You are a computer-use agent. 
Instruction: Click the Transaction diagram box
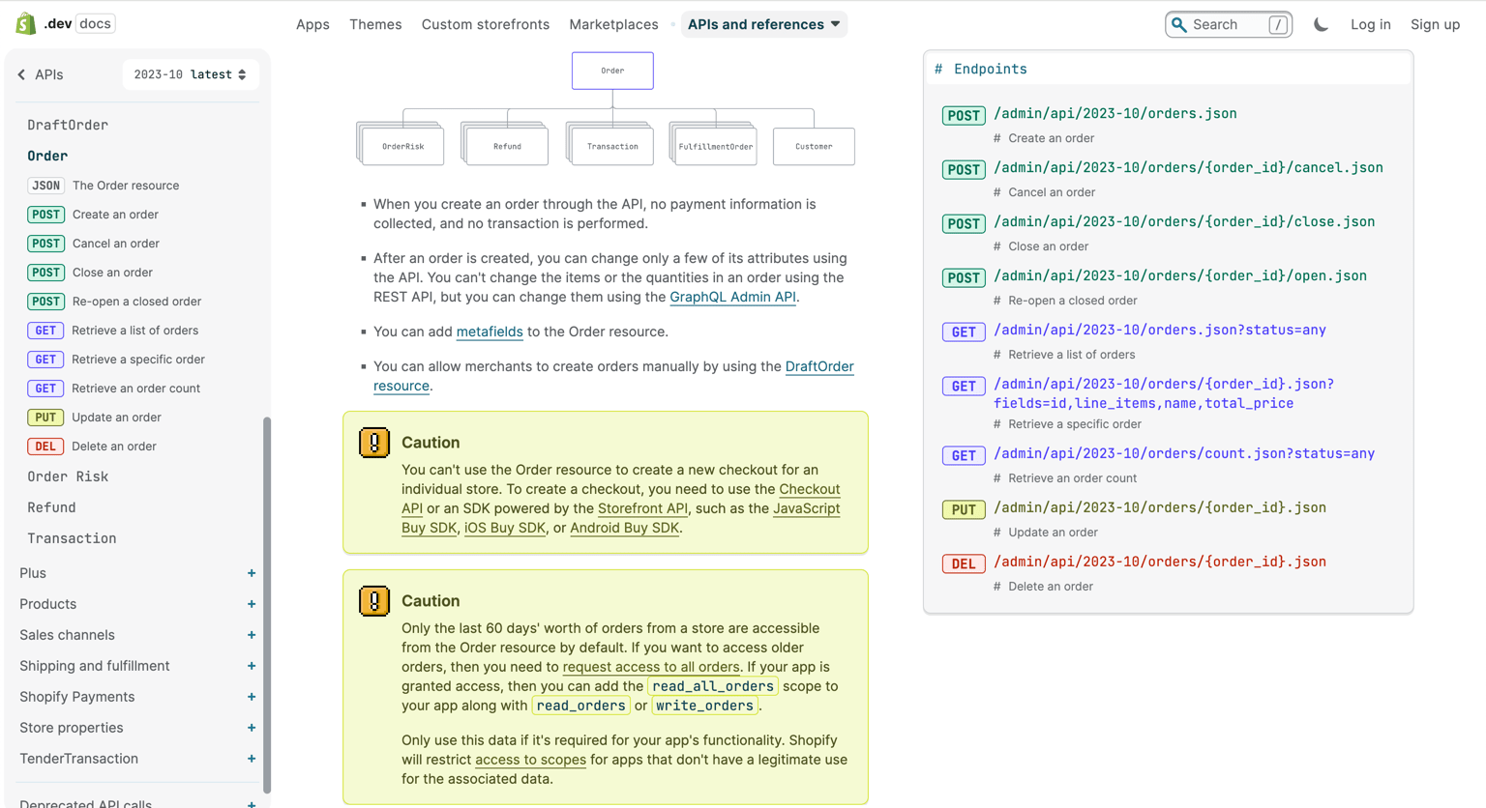(x=612, y=146)
